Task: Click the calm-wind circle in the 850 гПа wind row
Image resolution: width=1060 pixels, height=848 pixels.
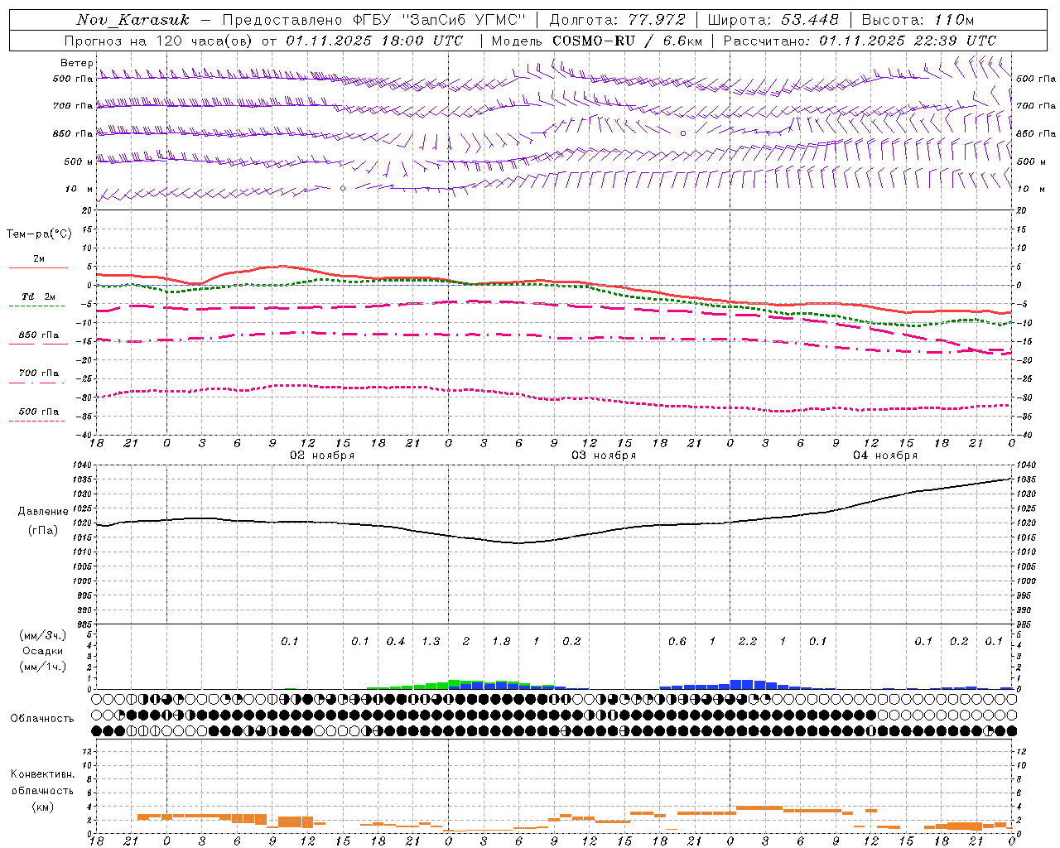Action: click(683, 132)
